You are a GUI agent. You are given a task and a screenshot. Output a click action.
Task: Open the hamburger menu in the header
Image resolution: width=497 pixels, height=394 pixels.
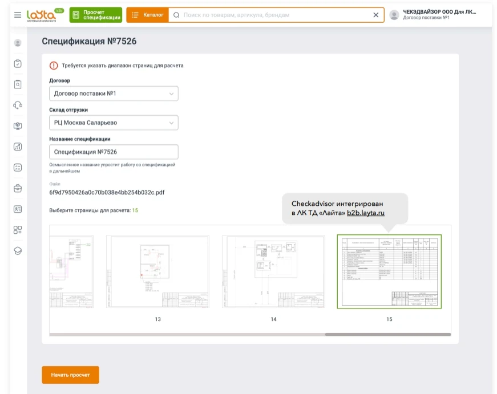tap(18, 15)
